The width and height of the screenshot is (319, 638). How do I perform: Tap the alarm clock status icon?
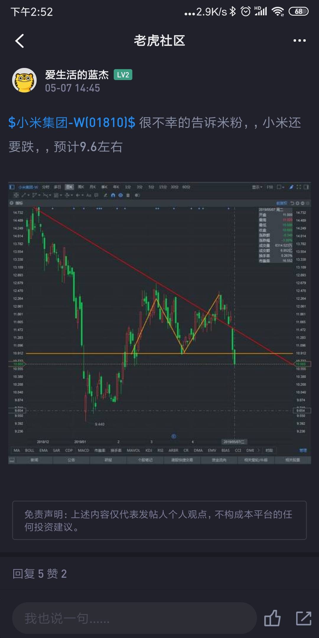[246, 12]
